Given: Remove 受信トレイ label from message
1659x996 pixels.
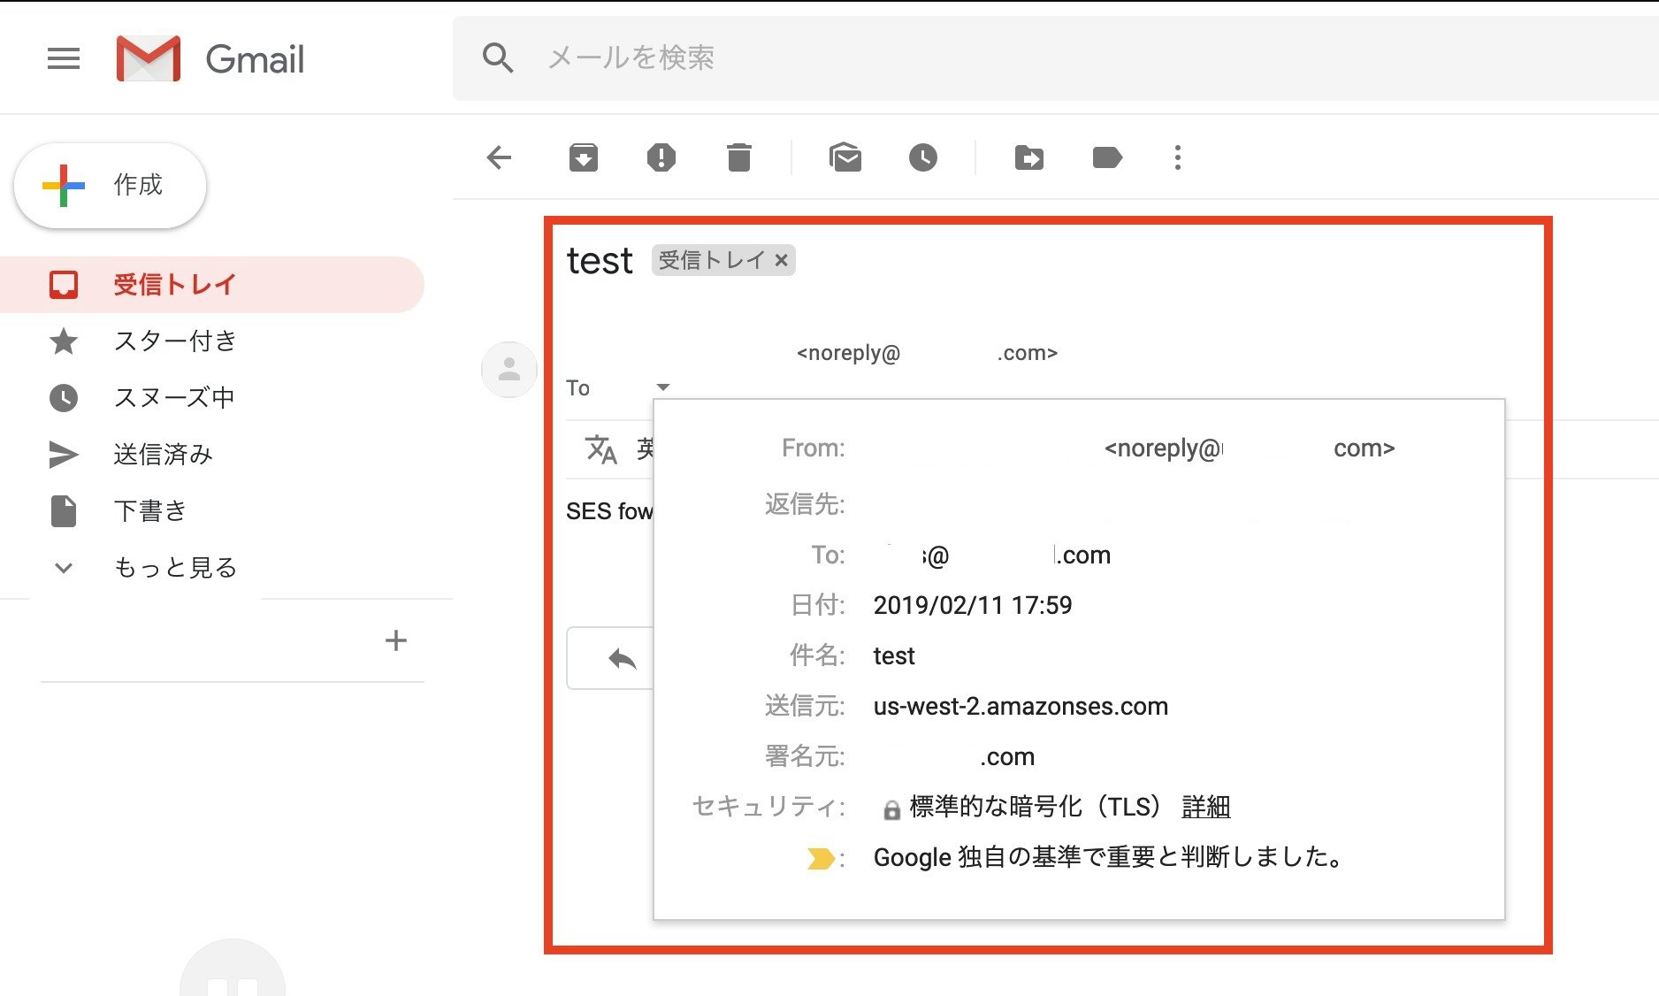Looking at the screenshot, I should [x=781, y=260].
